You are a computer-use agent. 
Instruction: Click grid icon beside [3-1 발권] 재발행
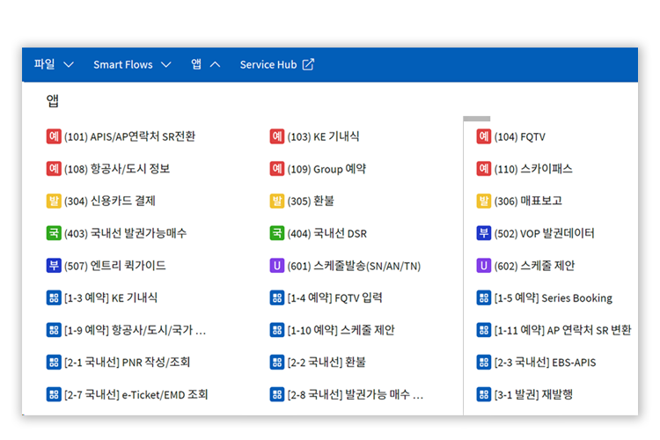484,394
